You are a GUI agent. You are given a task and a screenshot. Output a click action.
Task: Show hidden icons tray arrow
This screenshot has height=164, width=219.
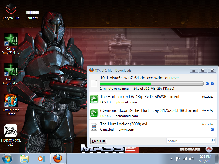172,159
